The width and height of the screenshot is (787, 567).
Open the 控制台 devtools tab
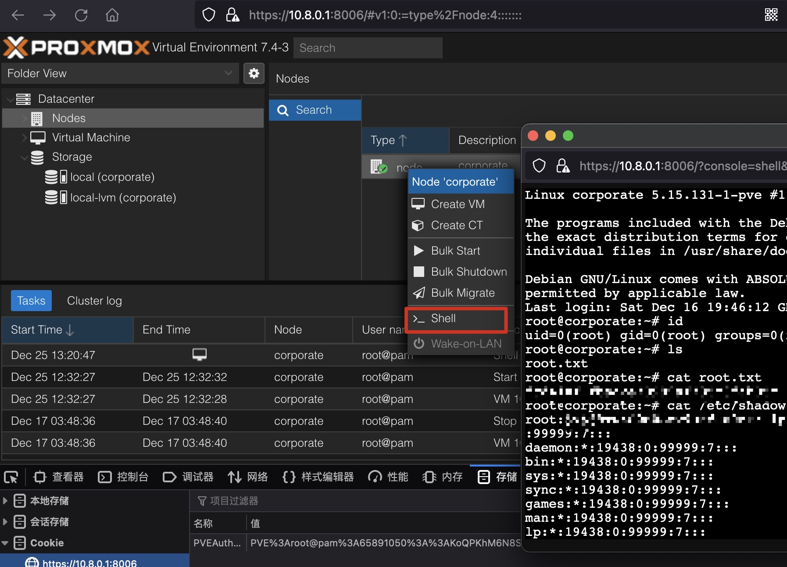123,477
